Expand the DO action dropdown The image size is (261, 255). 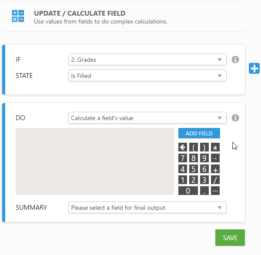(147, 118)
